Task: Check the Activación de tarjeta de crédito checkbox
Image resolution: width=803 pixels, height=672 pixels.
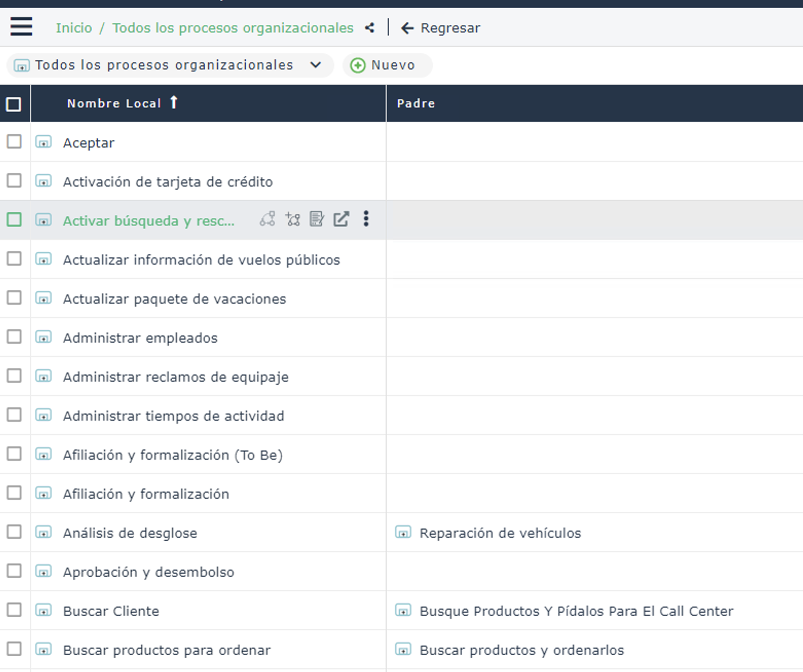Action: (x=14, y=181)
